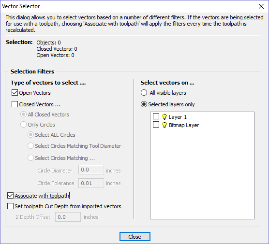Enable the Closed Vectors checkbox
Screen dimensions: 269x244
(x=15, y=104)
